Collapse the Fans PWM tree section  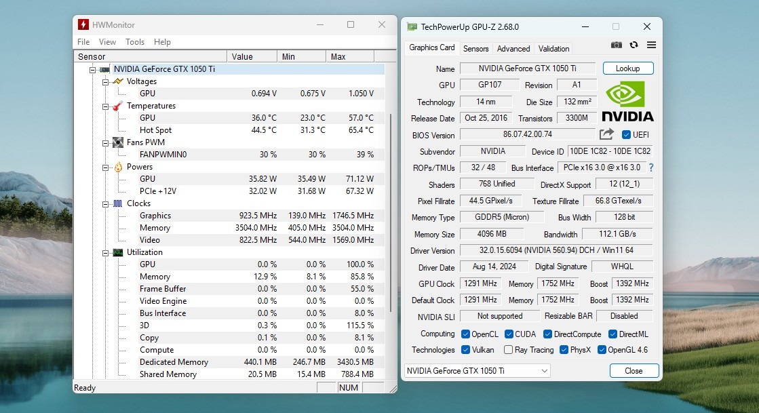click(x=105, y=143)
